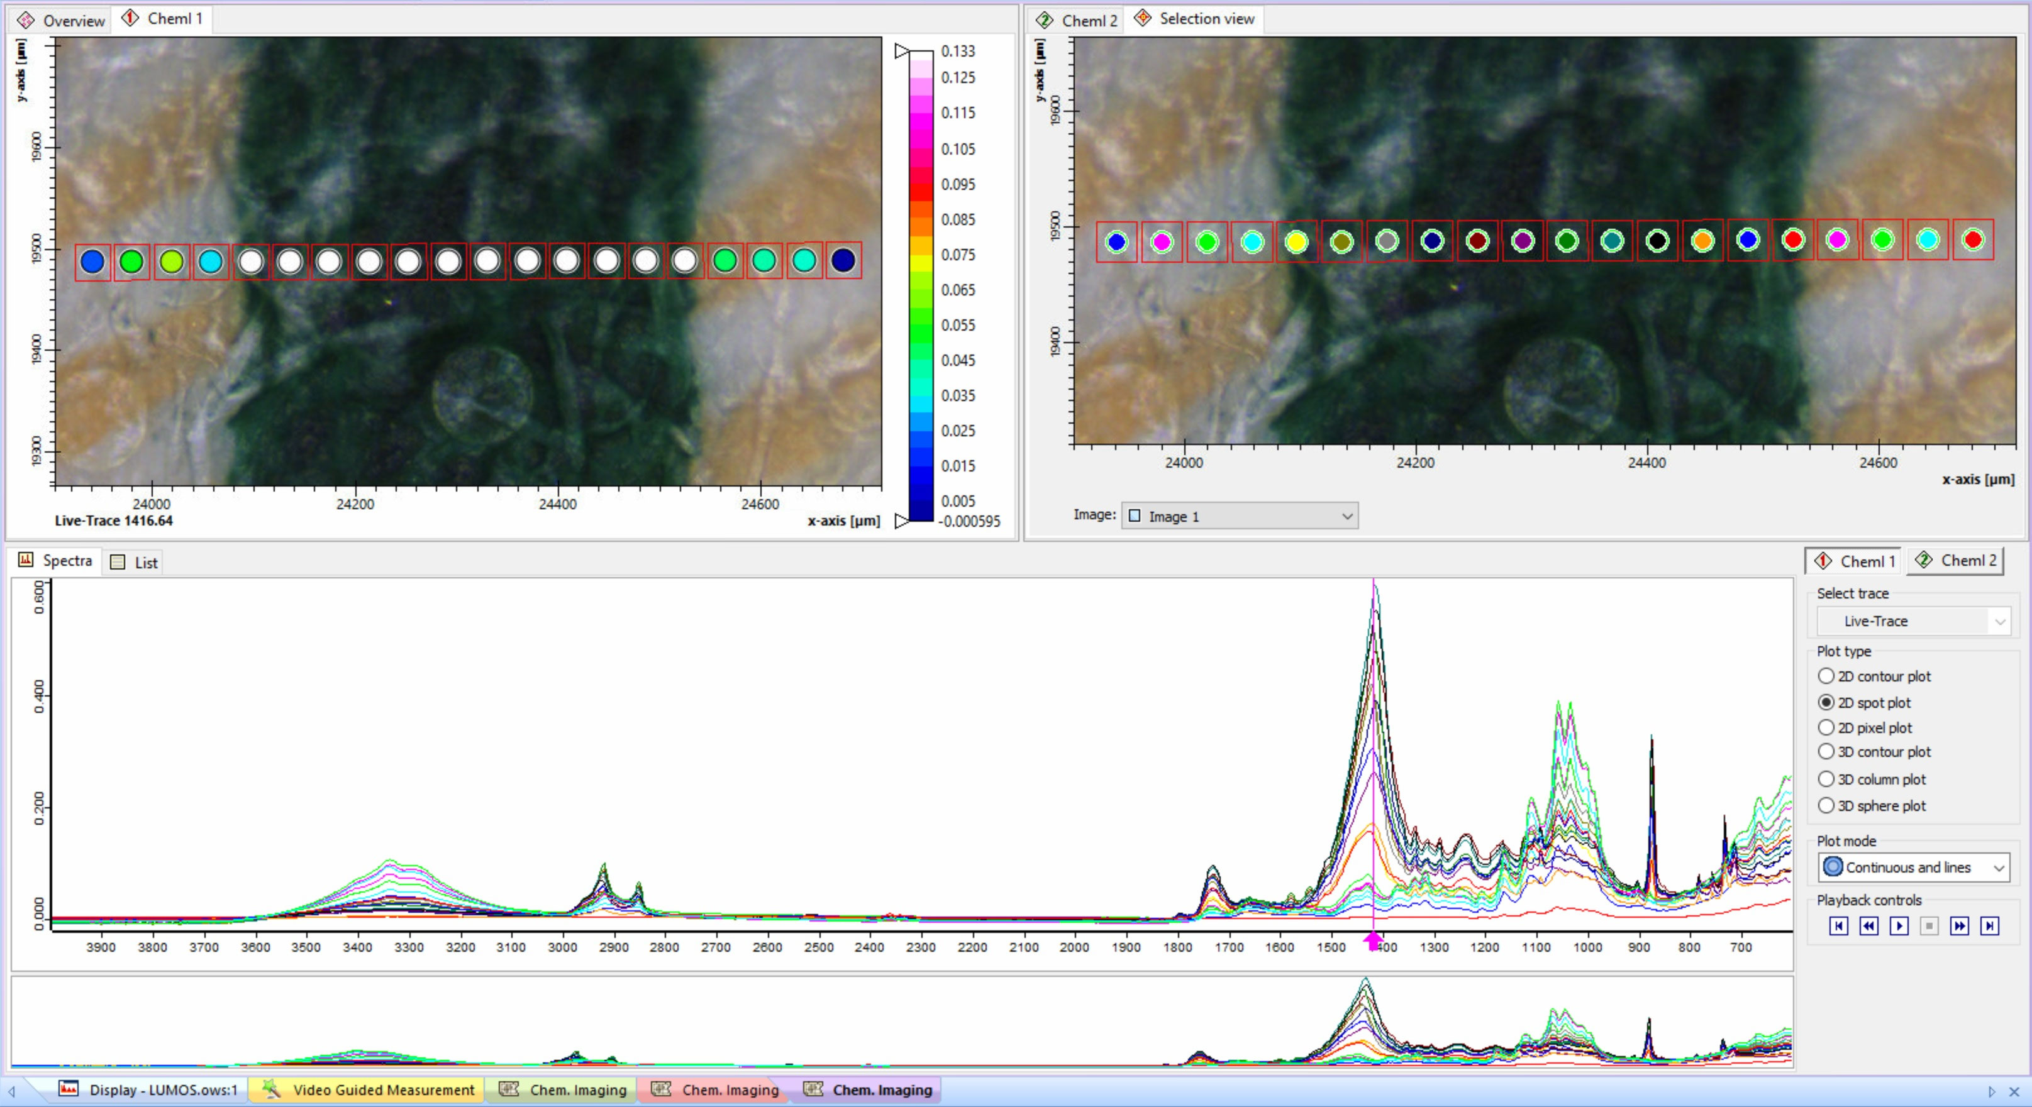The width and height of the screenshot is (2032, 1107).
Task: Click the rewind icon in Playback controls
Action: (1868, 926)
